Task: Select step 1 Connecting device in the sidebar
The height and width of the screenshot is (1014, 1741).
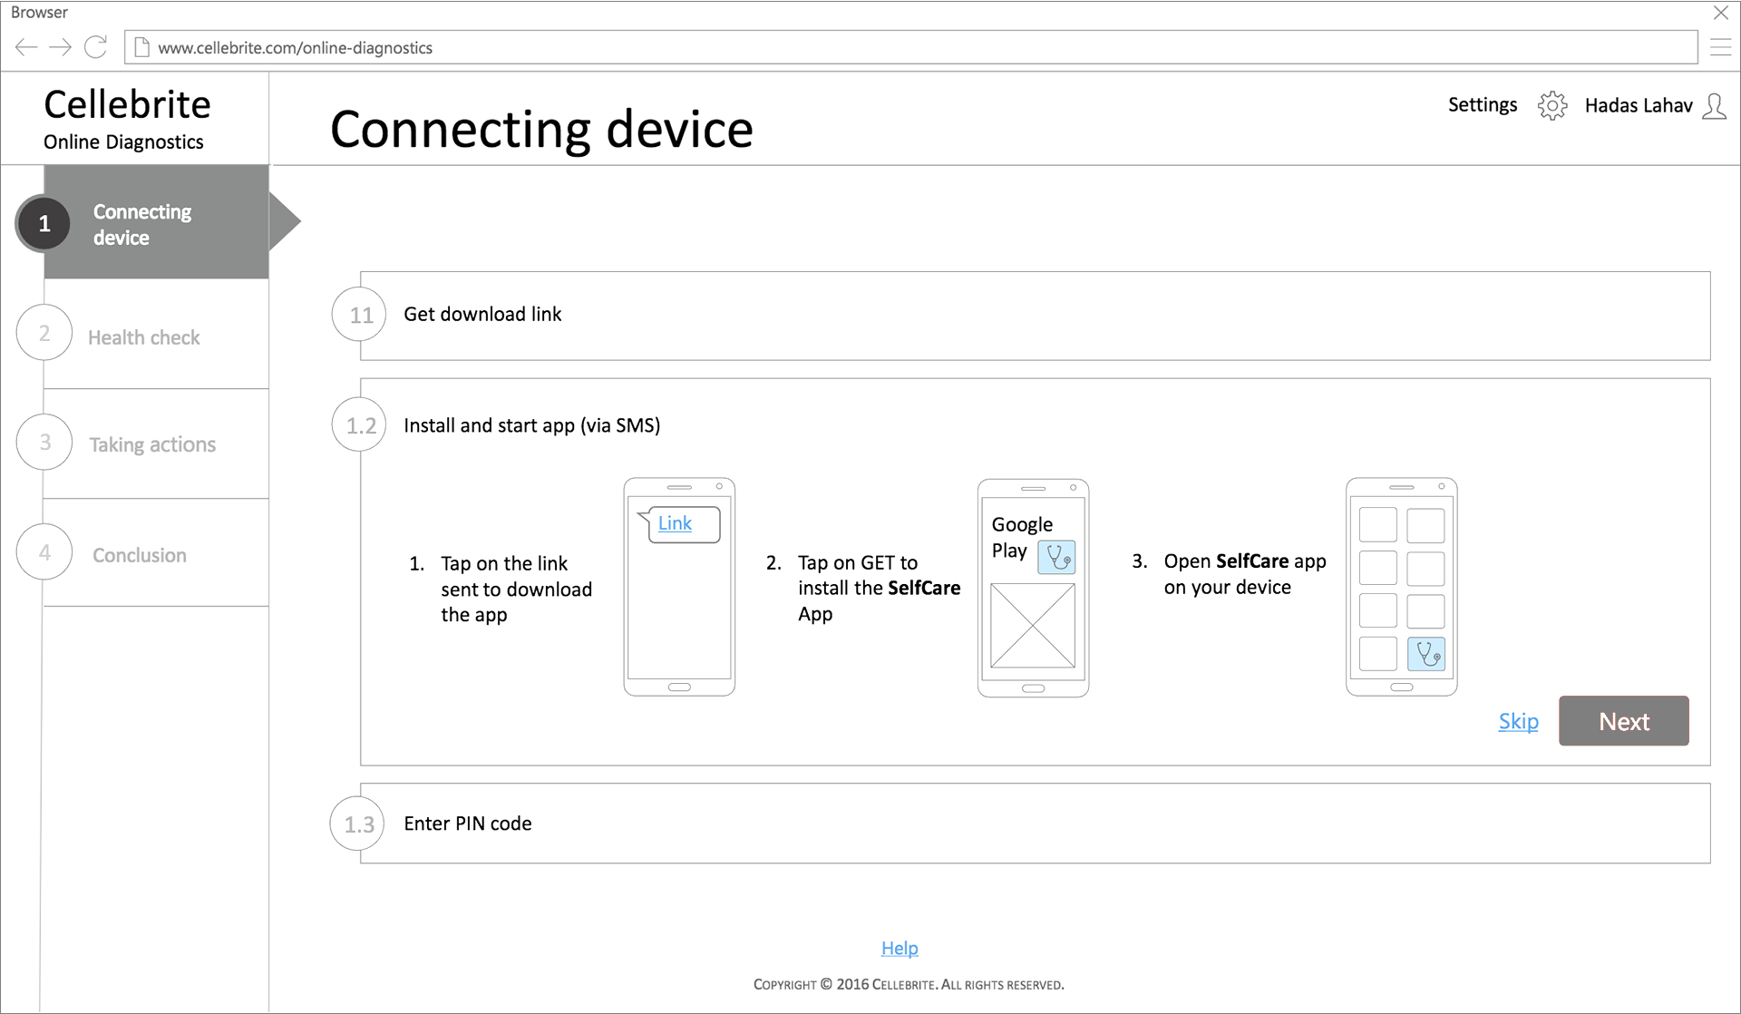Action: click(x=156, y=222)
